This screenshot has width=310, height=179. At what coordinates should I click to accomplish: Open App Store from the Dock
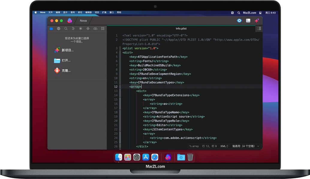[146, 157]
